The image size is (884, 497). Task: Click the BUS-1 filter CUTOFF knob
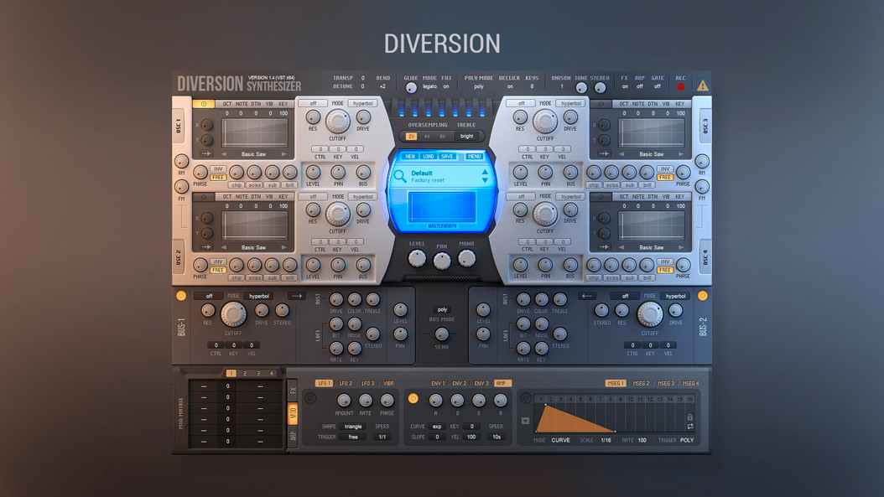click(233, 314)
